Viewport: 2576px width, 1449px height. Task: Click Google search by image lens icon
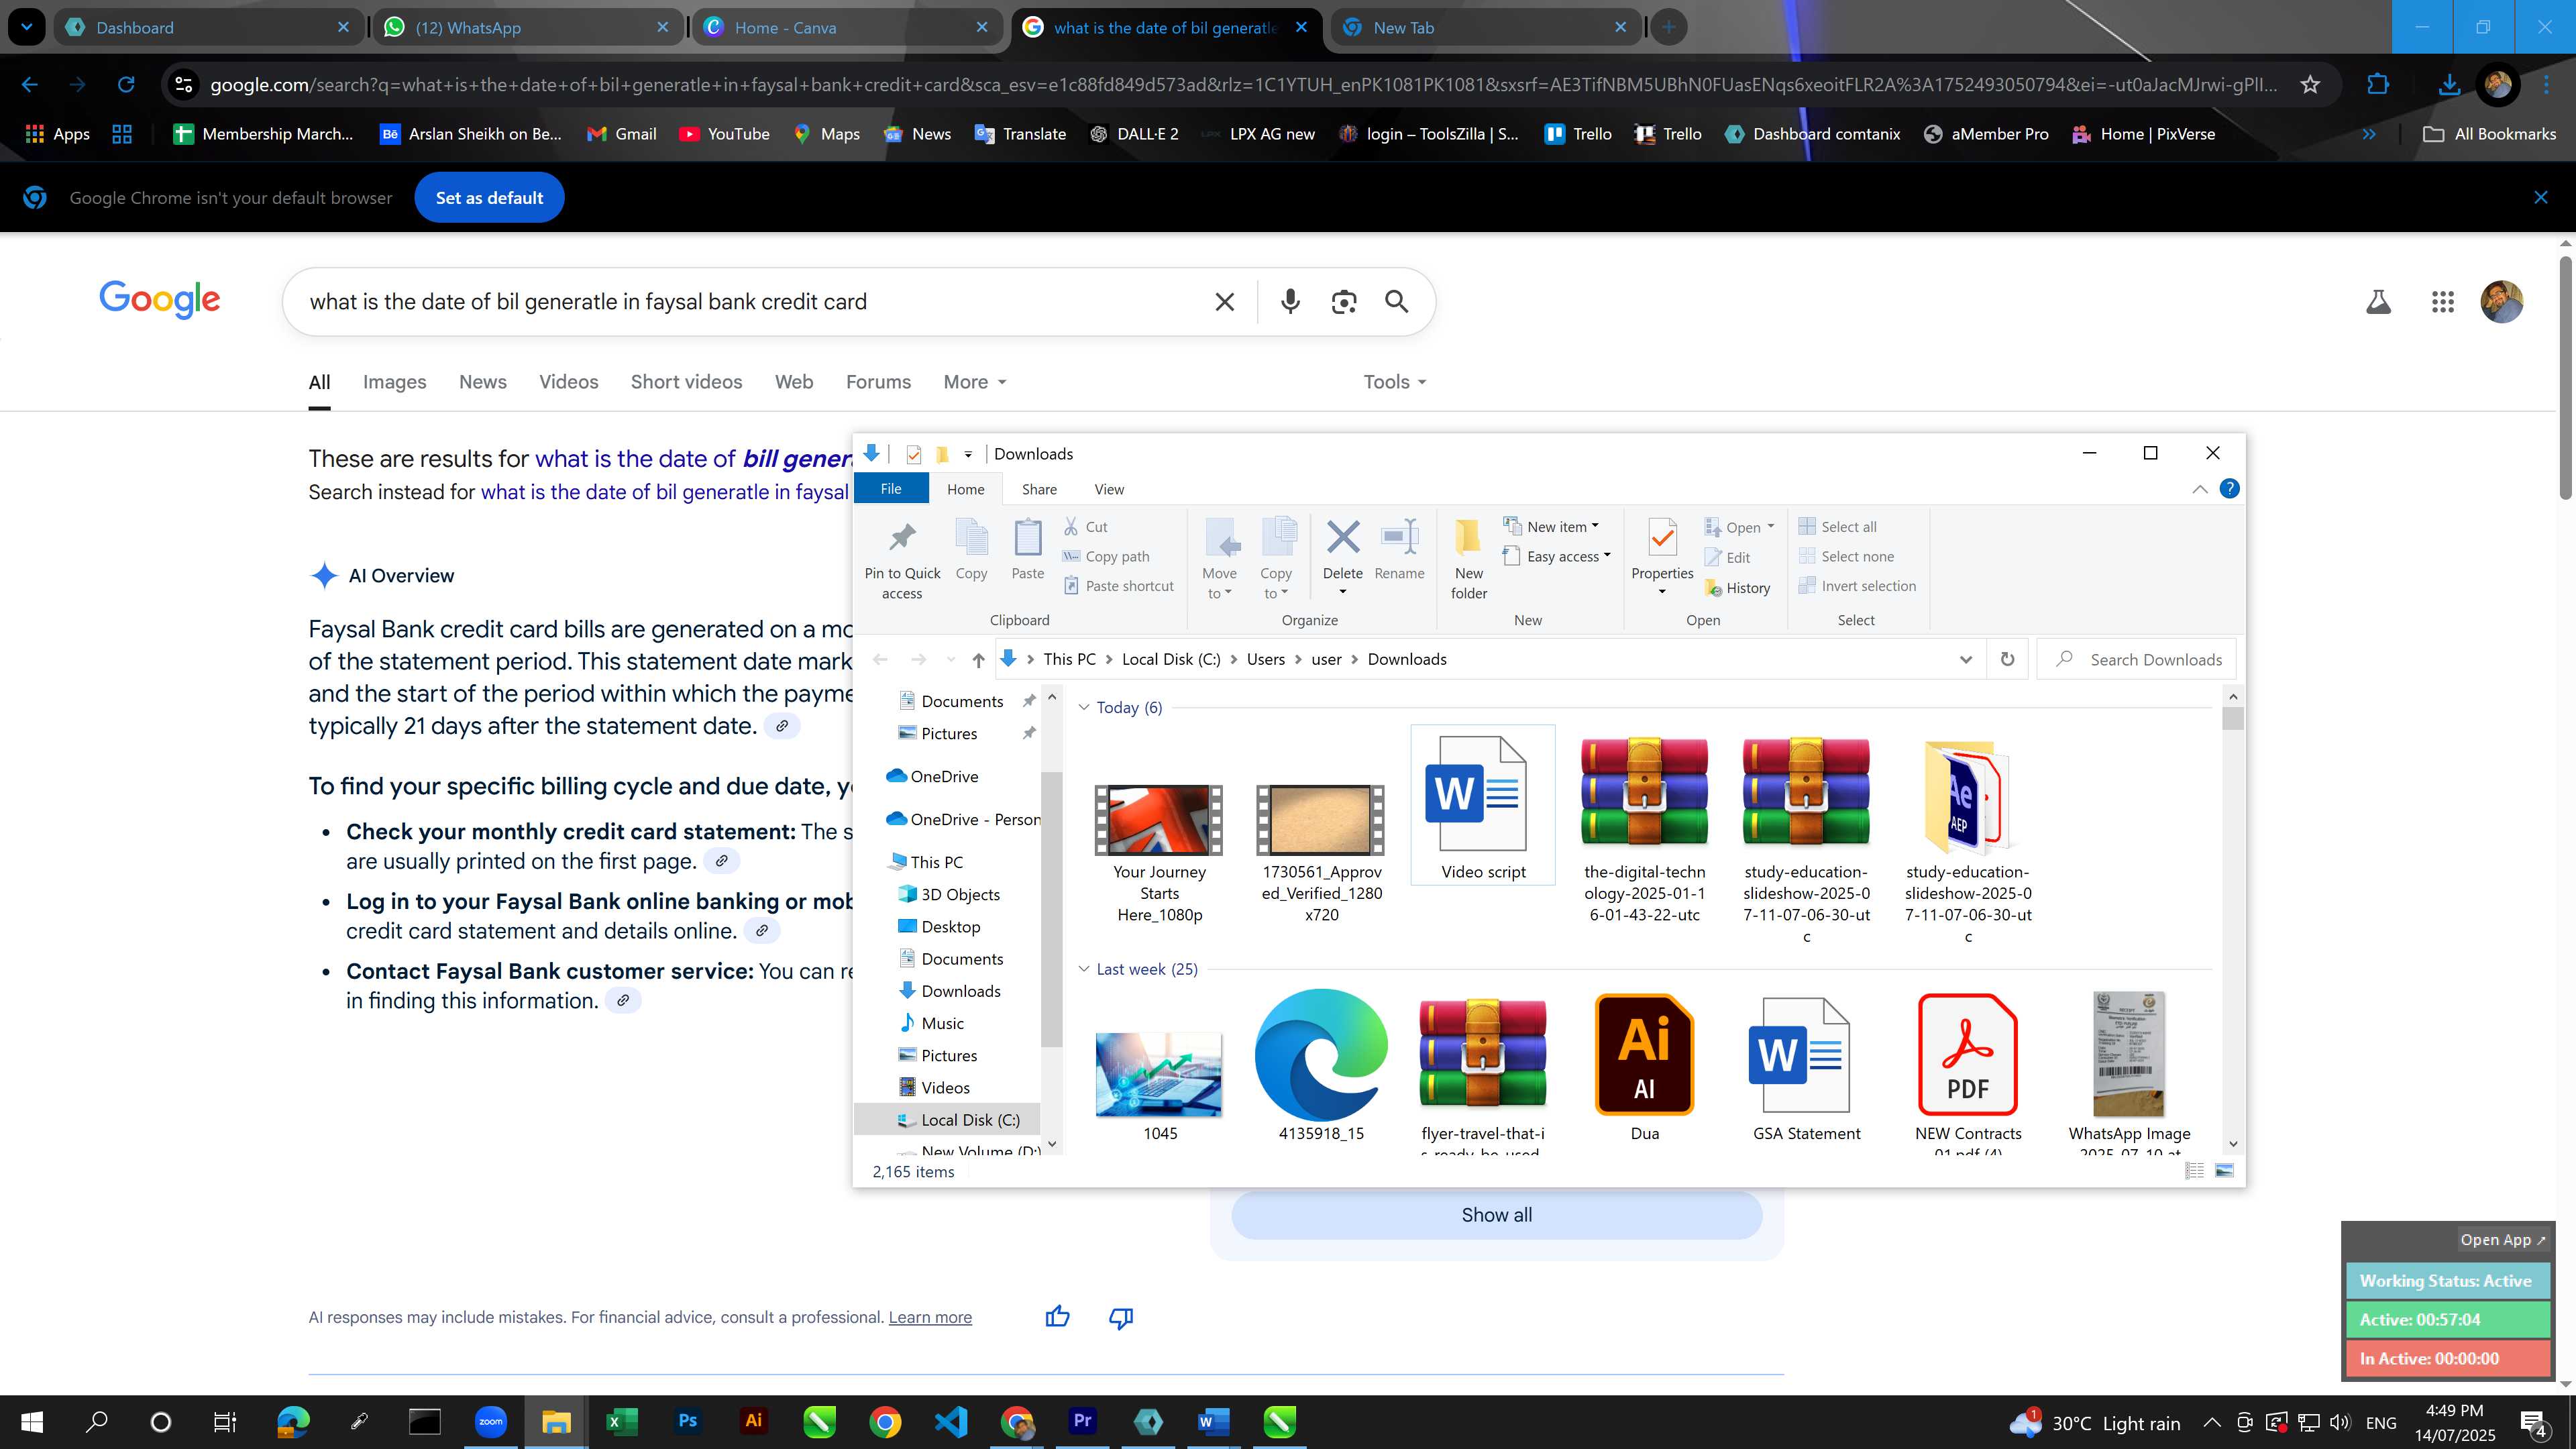(x=1344, y=302)
